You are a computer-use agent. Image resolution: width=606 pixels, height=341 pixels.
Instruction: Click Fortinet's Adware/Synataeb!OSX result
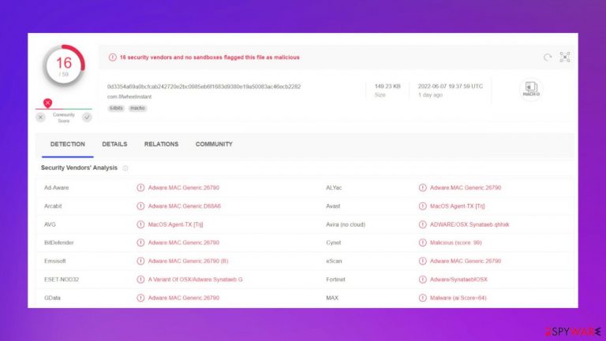[x=458, y=280]
